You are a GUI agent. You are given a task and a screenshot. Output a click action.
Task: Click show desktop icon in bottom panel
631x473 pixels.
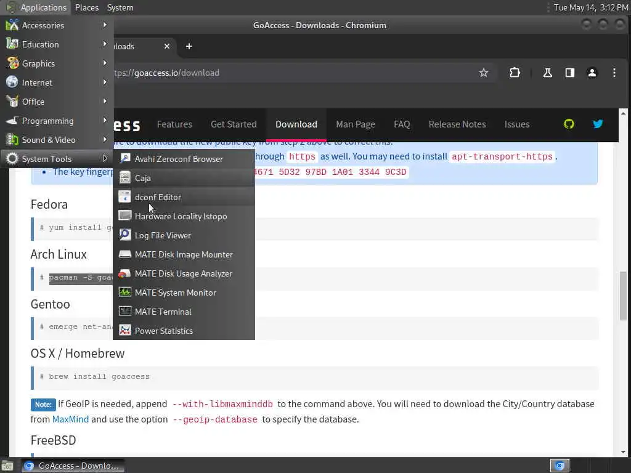(x=7, y=466)
